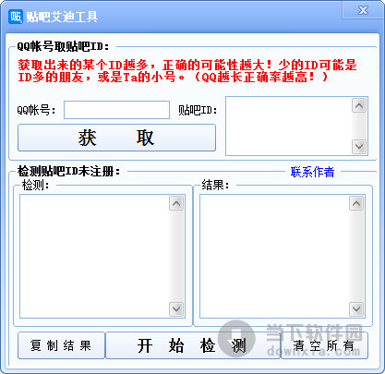This screenshot has height=374, width=385.
Task: Focus the QQ帐号 input field
Action: click(116, 110)
